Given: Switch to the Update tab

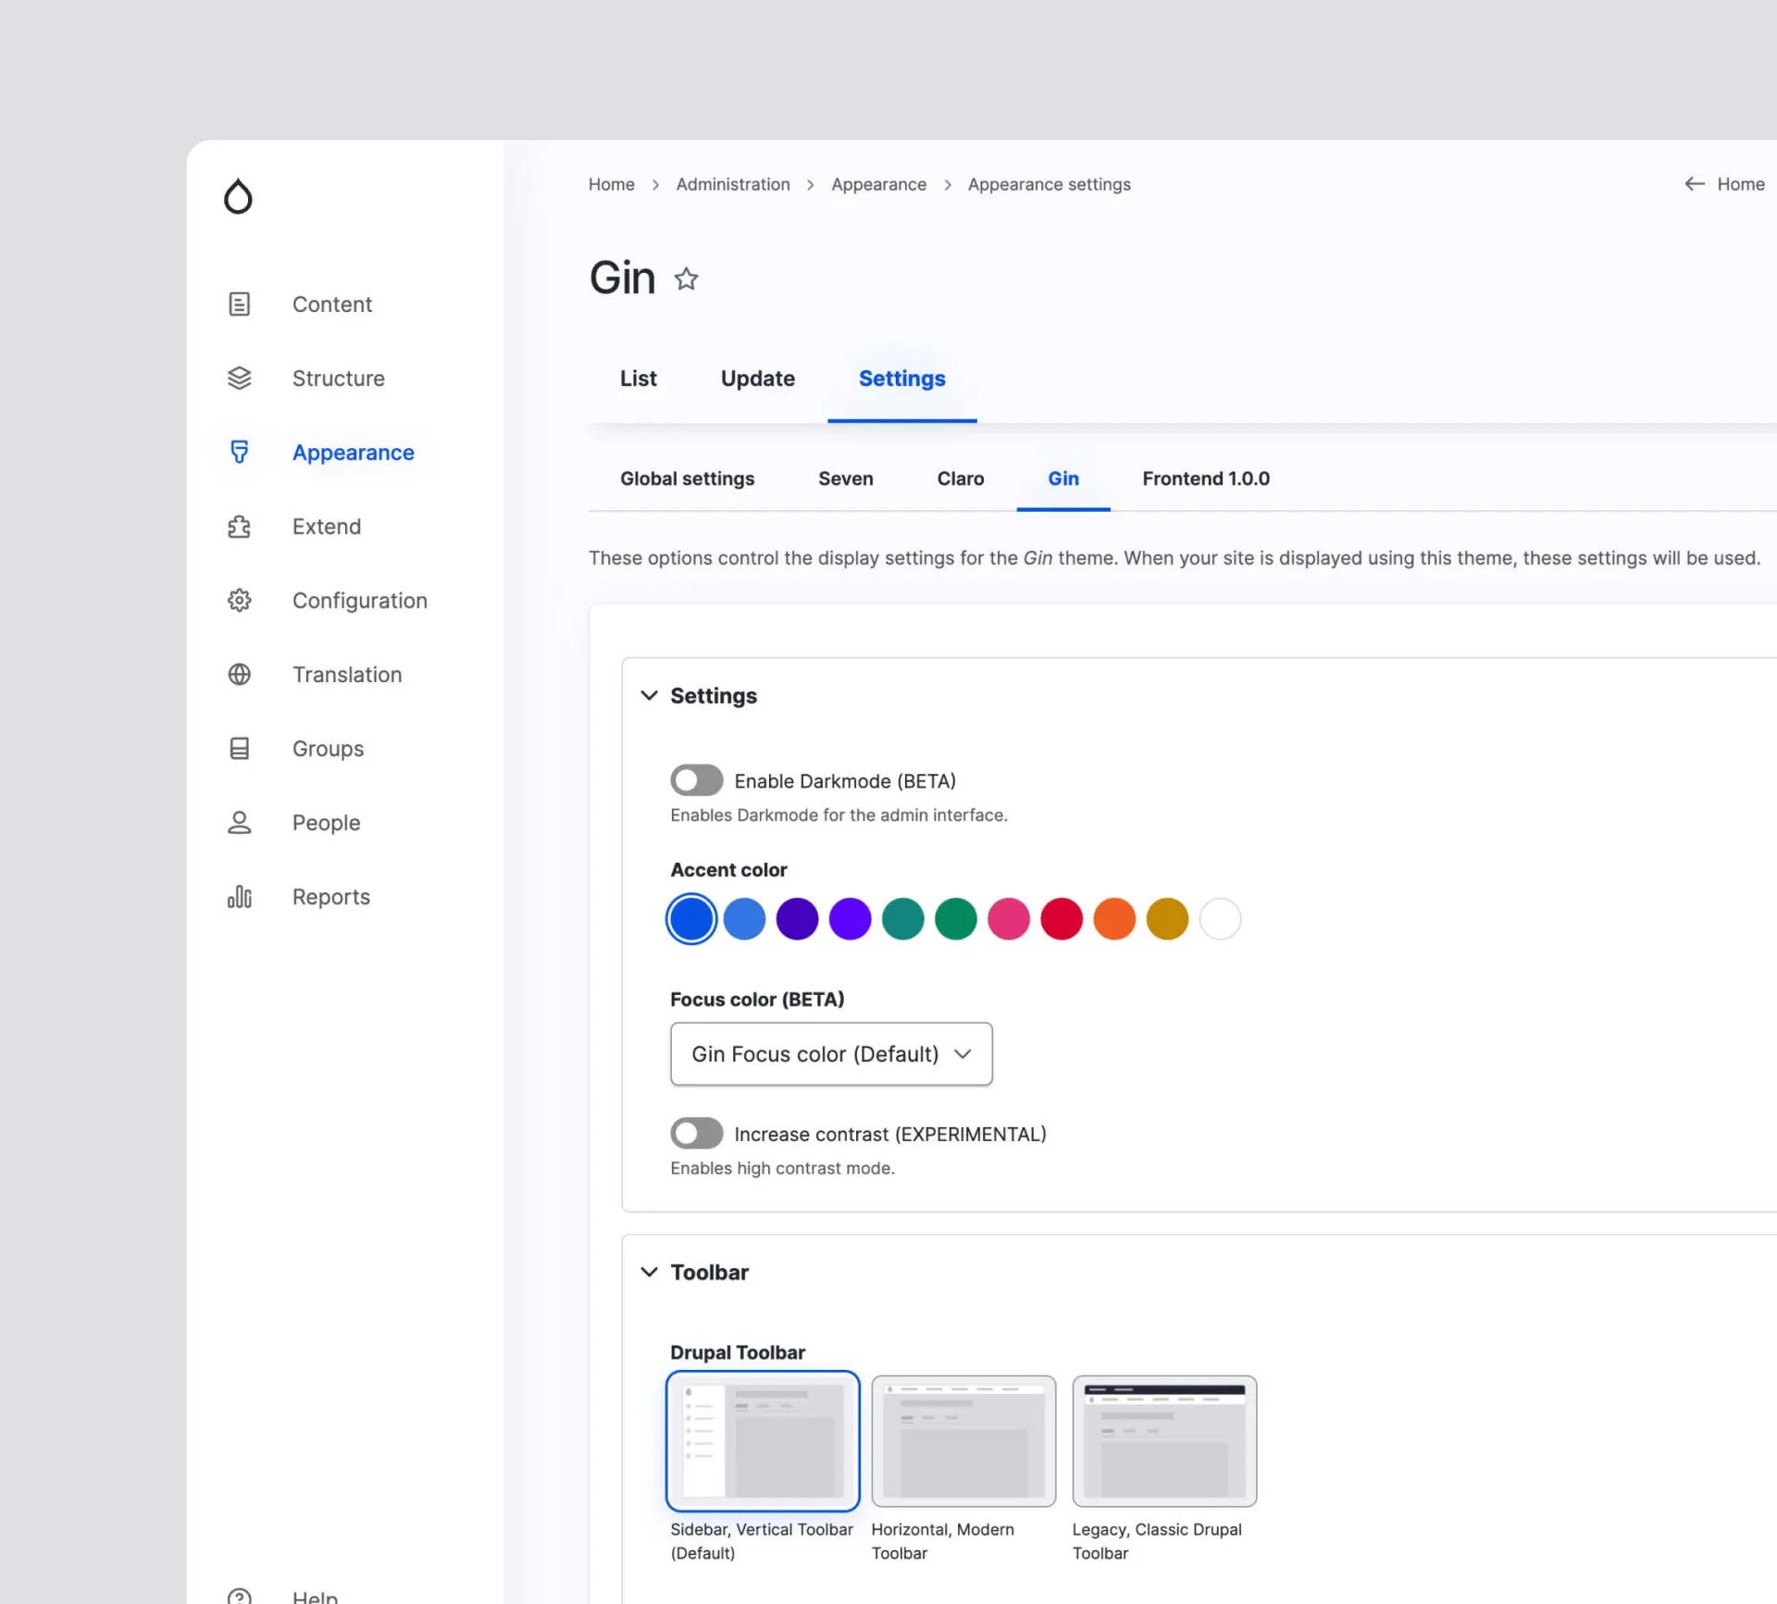Looking at the screenshot, I should [757, 378].
